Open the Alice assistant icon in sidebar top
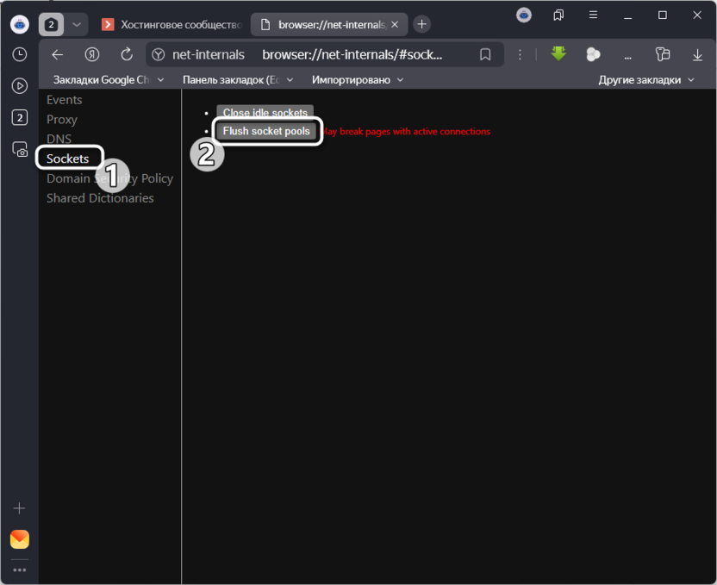This screenshot has width=717, height=585. click(x=20, y=24)
